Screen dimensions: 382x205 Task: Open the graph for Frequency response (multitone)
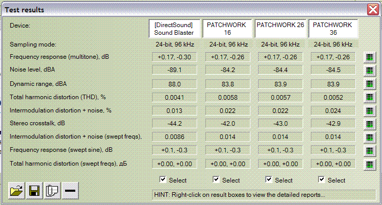[370, 57]
